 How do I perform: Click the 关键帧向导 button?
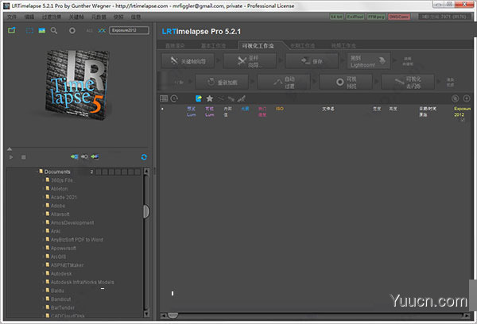[188, 61]
